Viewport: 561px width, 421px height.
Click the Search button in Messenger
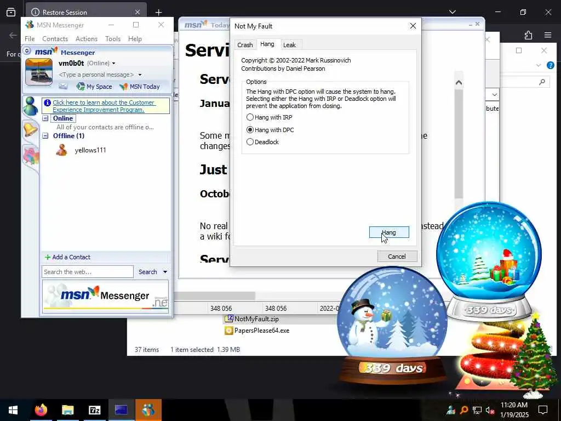pos(148,272)
